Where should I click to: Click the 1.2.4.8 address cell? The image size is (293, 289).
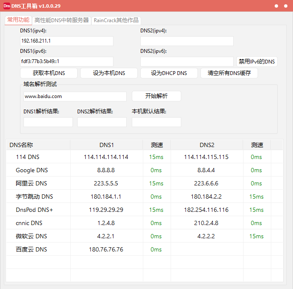[106, 223]
